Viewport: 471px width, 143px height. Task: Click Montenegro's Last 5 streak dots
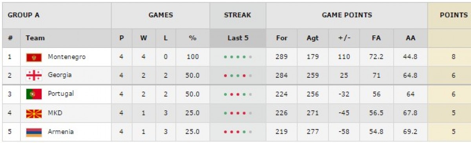tap(238, 57)
